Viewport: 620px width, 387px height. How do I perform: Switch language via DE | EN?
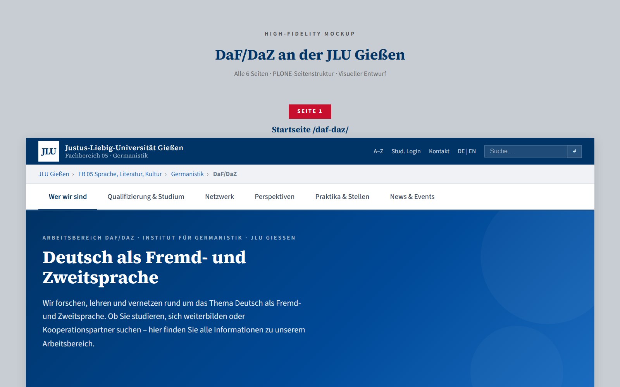[x=467, y=151]
